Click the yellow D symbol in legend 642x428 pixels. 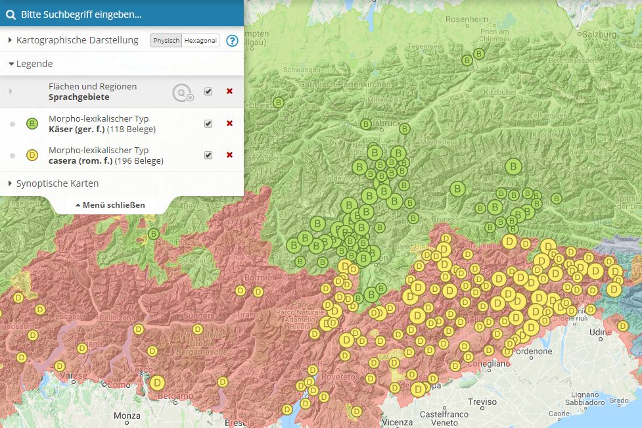click(x=32, y=155)
